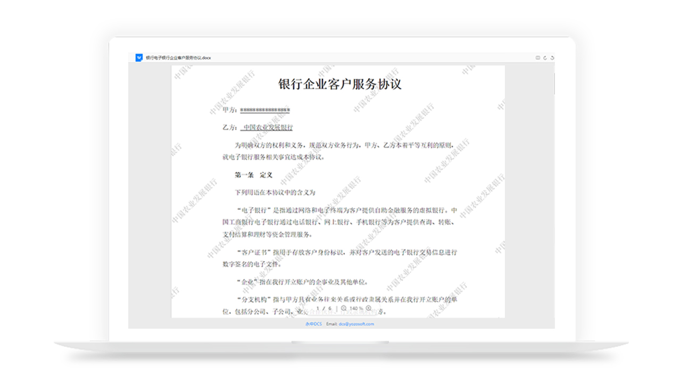Click the dcs@yozosoft.com email link
681x383 pixels.
pyautogui.click(x=356, y=324)
